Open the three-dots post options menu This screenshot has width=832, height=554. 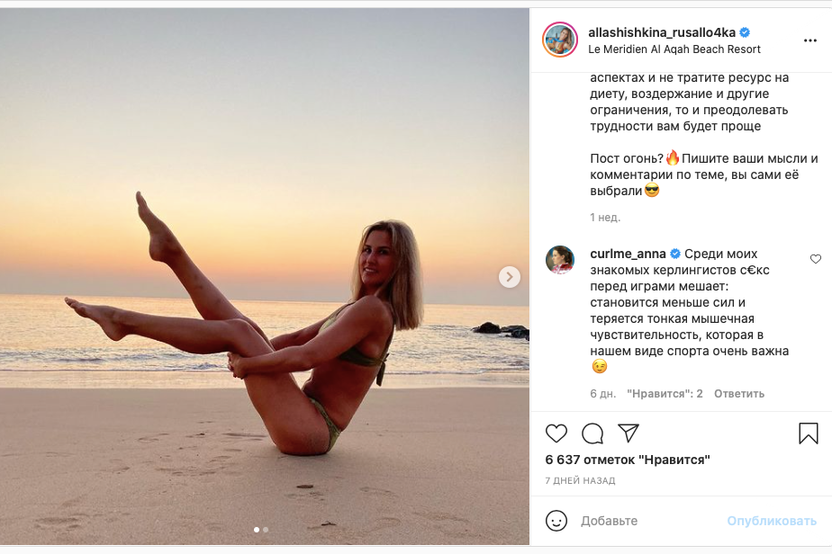pos(810,41)
